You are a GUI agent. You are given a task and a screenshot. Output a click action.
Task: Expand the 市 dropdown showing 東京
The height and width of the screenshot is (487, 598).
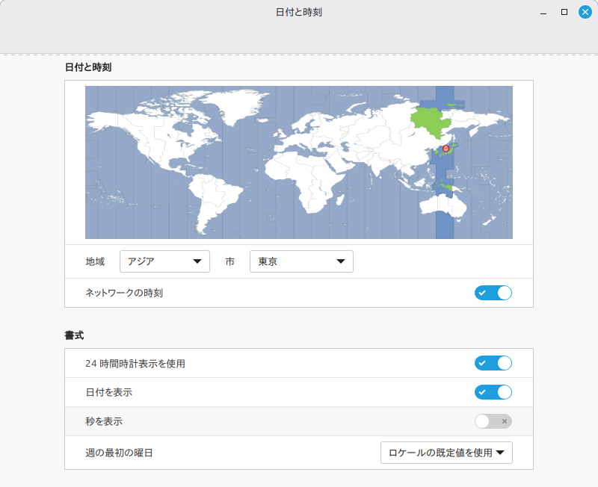[300, 261]
